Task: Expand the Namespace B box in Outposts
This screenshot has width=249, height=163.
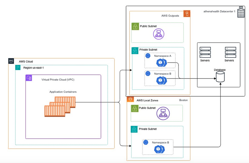Action: point(159,78)
